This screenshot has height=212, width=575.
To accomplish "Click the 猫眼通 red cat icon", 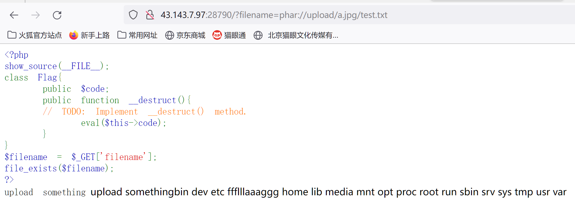I will (x=217, y=35).
